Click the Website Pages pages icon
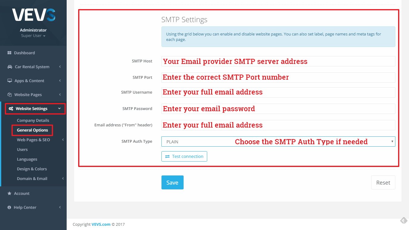This screenshot has height=230, width=409. click(x=9, y=94)
